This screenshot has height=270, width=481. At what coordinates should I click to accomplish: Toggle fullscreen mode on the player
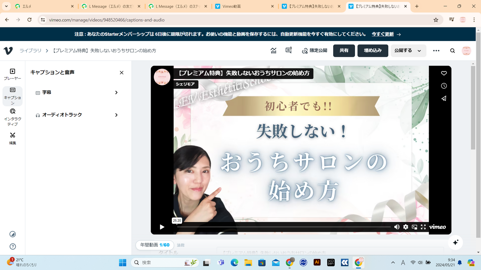point(423,227)
